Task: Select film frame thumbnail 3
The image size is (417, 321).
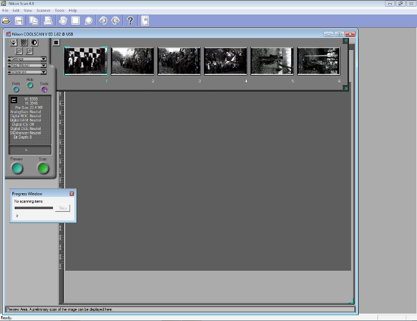Action: pyautogui.click(x=179, y=62)
